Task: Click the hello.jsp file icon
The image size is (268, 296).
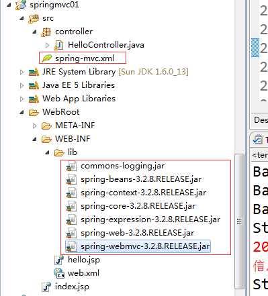Action: pyautogui.click(x=59, y=260)
